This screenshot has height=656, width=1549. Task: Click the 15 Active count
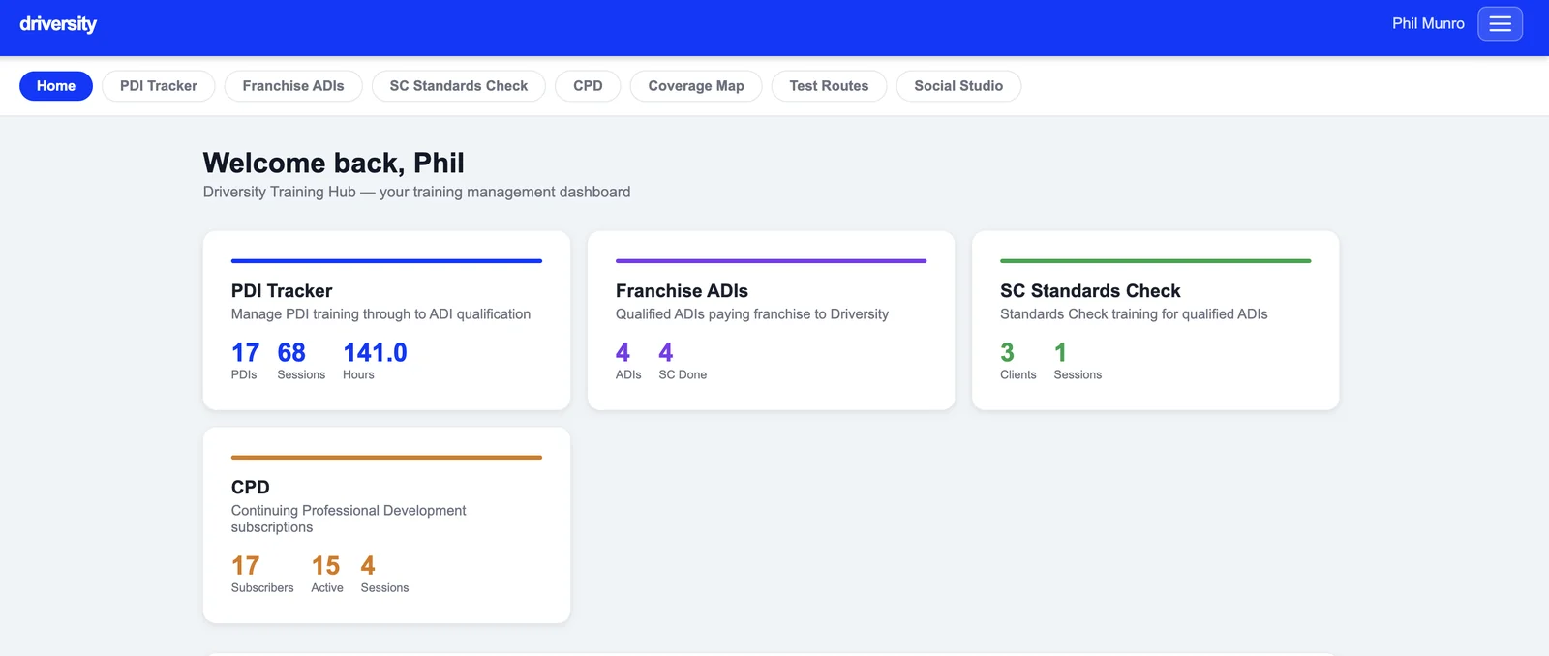click(x=325, y=566)
